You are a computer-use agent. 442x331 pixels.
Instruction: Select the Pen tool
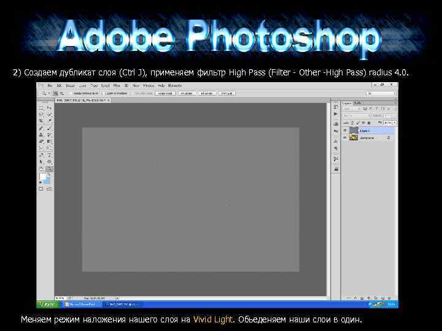pyautogui.click(x=42, y=155)
